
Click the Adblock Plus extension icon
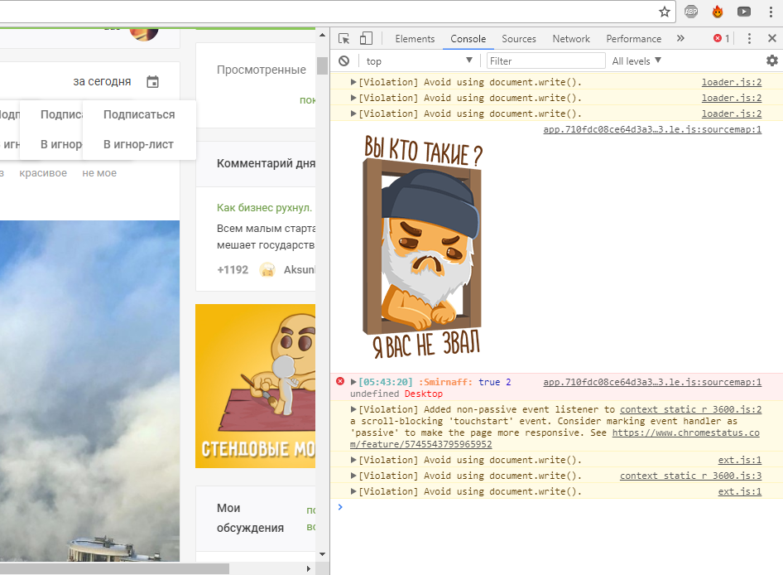[691, 12]
